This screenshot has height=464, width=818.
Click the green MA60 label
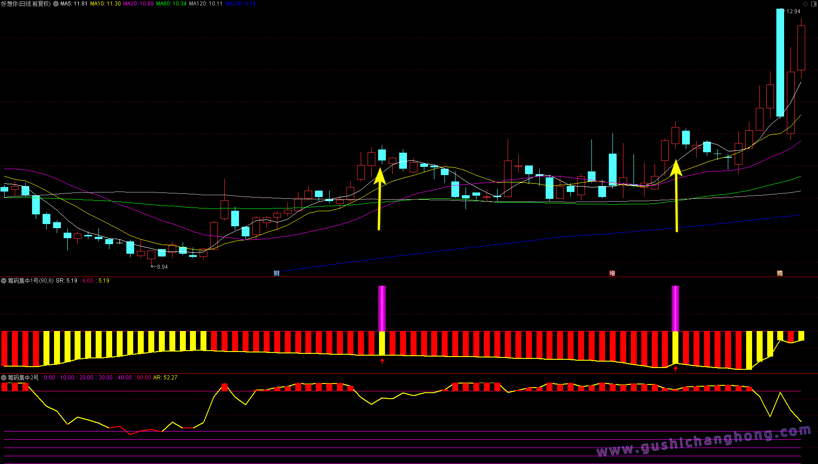pos(171,4)
